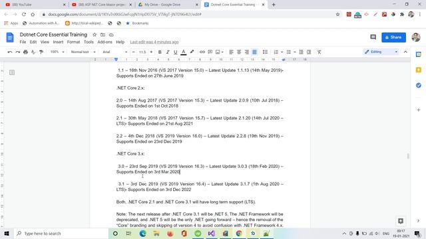
Task: Toggle Bold formatting
Action: point(160,52)
